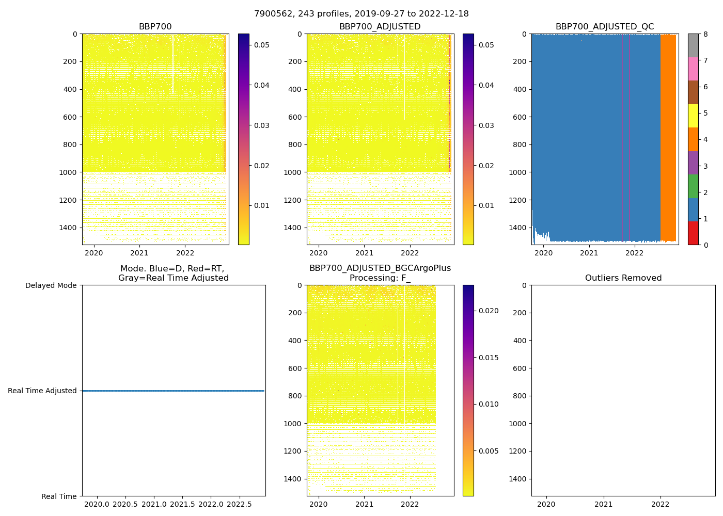723x516 pixels.
Task: Select the BBP700_ADJUSTED plot title
Action: click(380, 27)
